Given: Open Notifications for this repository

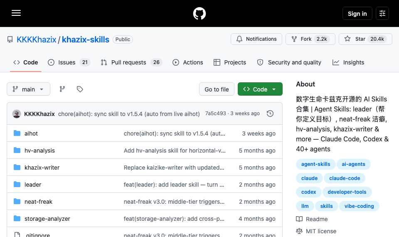Looking at the screenshot, I should click(x=256, y=39).
